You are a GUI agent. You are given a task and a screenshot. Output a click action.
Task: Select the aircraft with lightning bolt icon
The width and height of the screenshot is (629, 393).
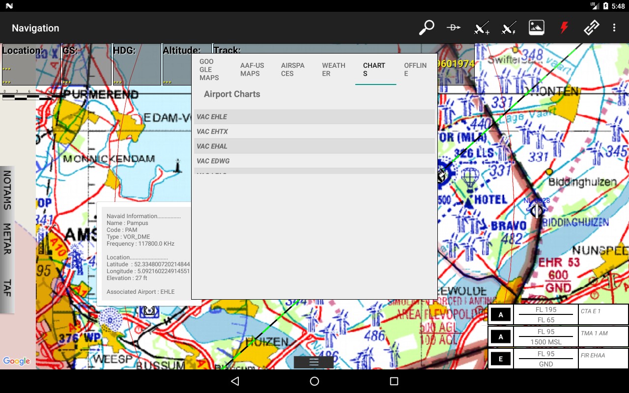[509, 28]
